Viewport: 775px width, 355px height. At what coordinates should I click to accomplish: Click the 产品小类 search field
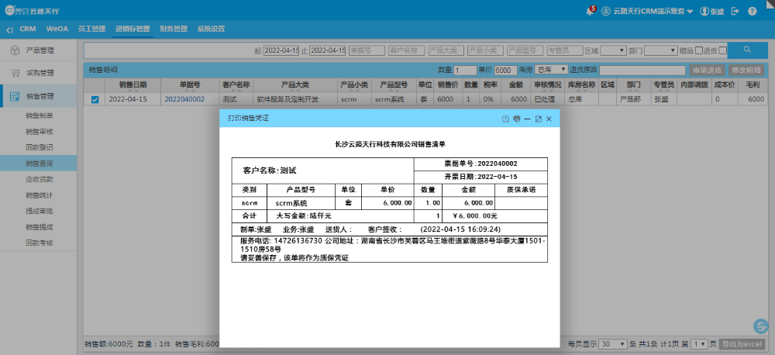click(485, 50)
